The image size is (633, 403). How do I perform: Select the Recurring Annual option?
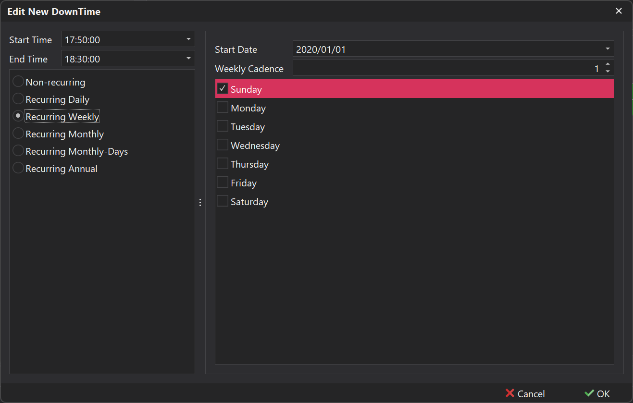click(x=18, y=168)
